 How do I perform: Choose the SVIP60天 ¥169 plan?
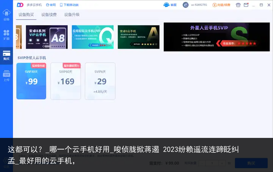pos(66,81)
